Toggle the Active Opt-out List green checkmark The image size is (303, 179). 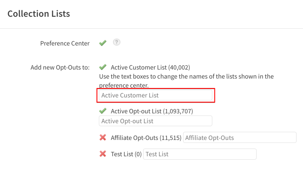[103, 111]
